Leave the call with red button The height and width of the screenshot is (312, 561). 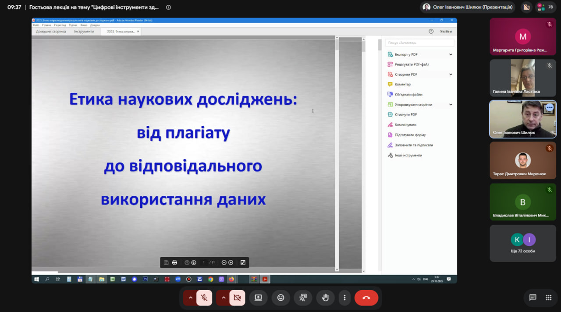click(366, 298)
